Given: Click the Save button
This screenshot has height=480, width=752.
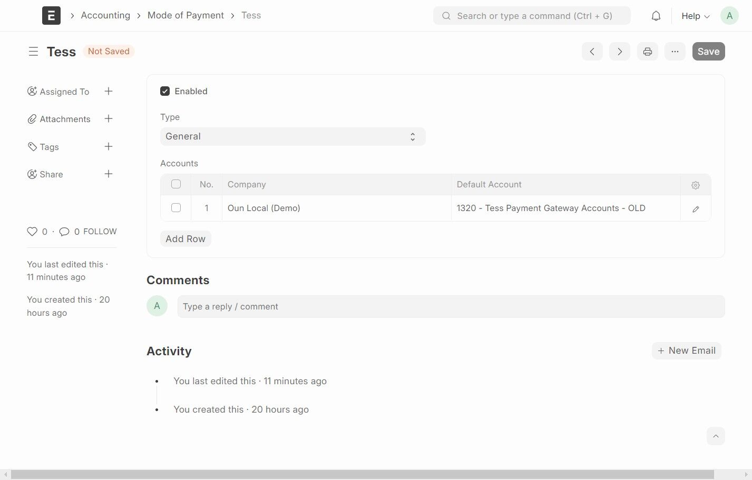Looking at the screenshot, I should pyautogui.click(x=708, y=52).
